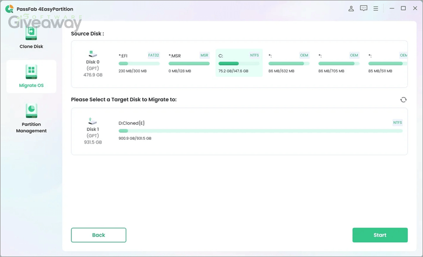The image size is (423, 257).
Task: Click the FAT32 tag on EFI partition
Action: click(x=153, y=55)
